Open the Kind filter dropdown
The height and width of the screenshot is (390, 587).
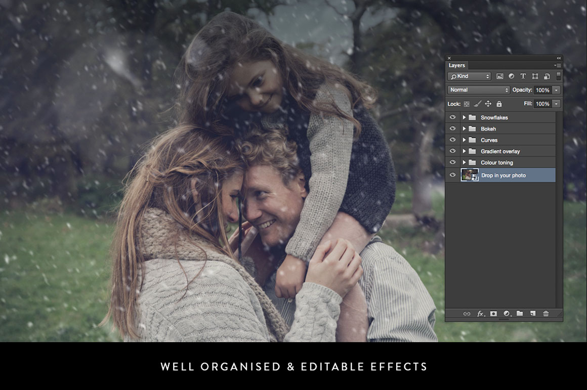click(x=469, y=76)
